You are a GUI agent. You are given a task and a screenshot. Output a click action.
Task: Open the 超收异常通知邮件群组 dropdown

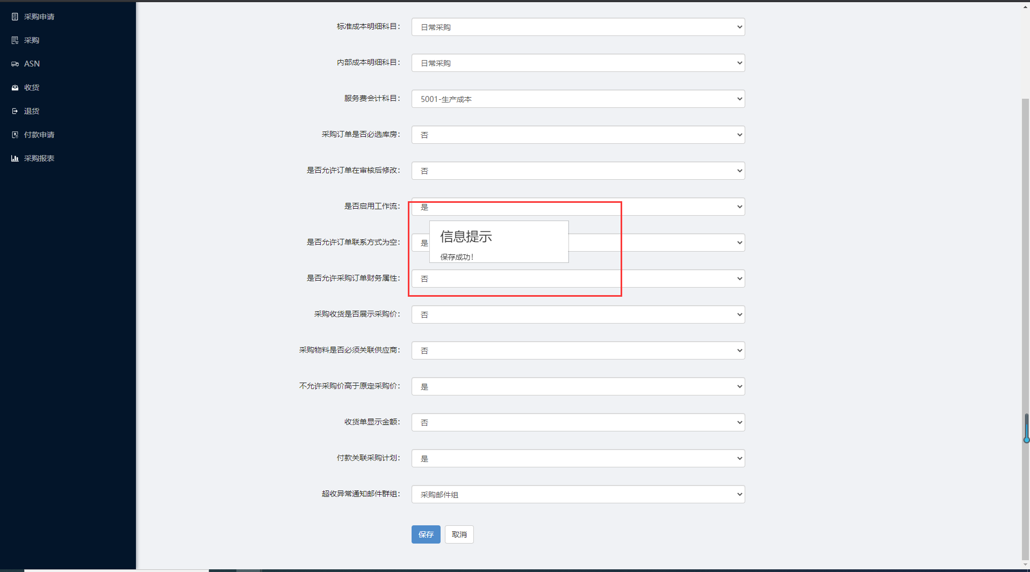point(578,494)
